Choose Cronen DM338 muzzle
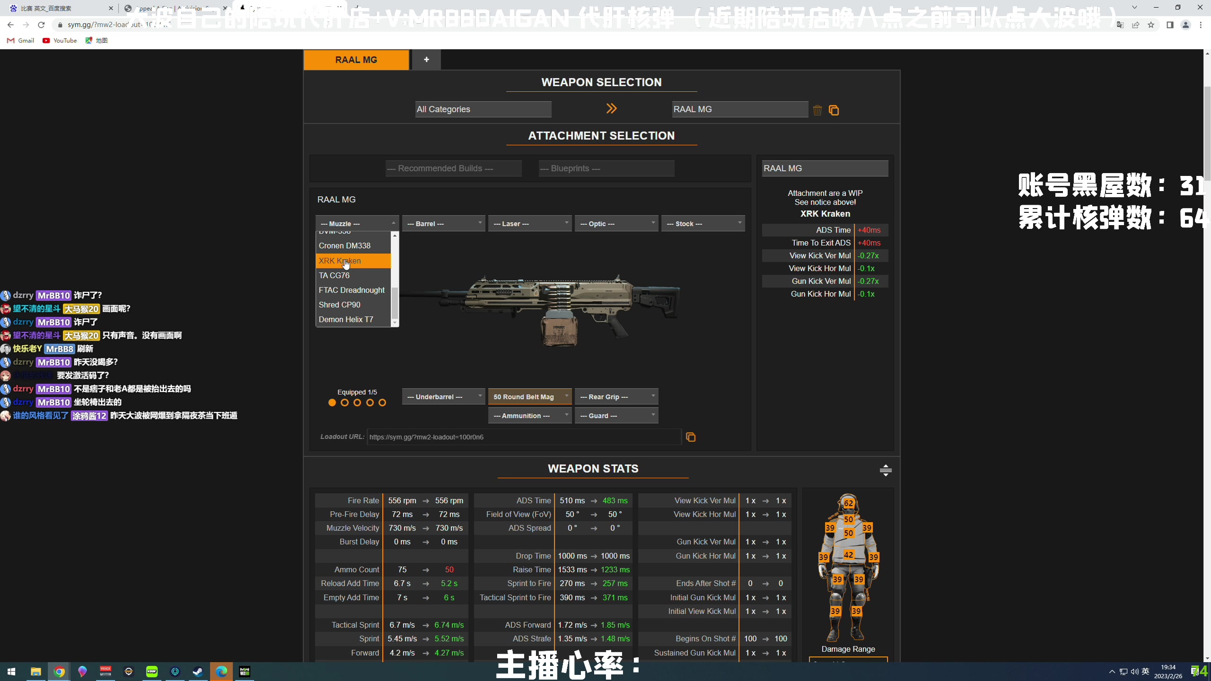Viewport: 1211px width, 681px height. tap(353, 246)
